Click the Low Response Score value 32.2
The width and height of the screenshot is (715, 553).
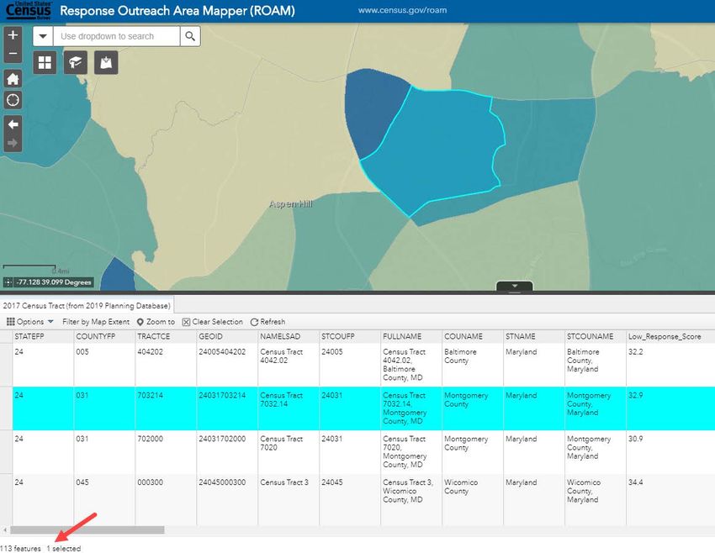[636, 351]
